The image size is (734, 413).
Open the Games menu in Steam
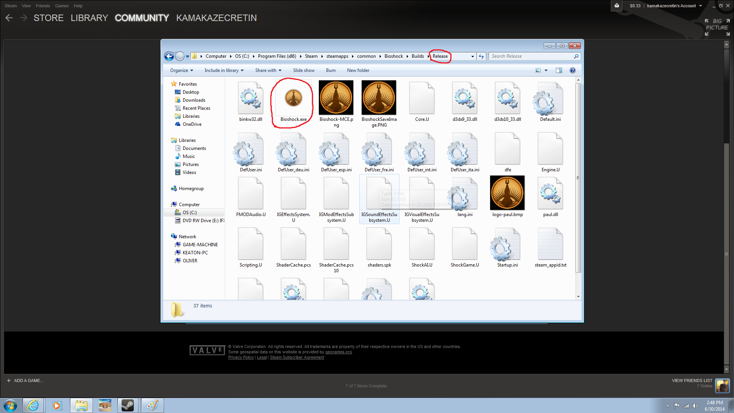(x=62, y=6)
